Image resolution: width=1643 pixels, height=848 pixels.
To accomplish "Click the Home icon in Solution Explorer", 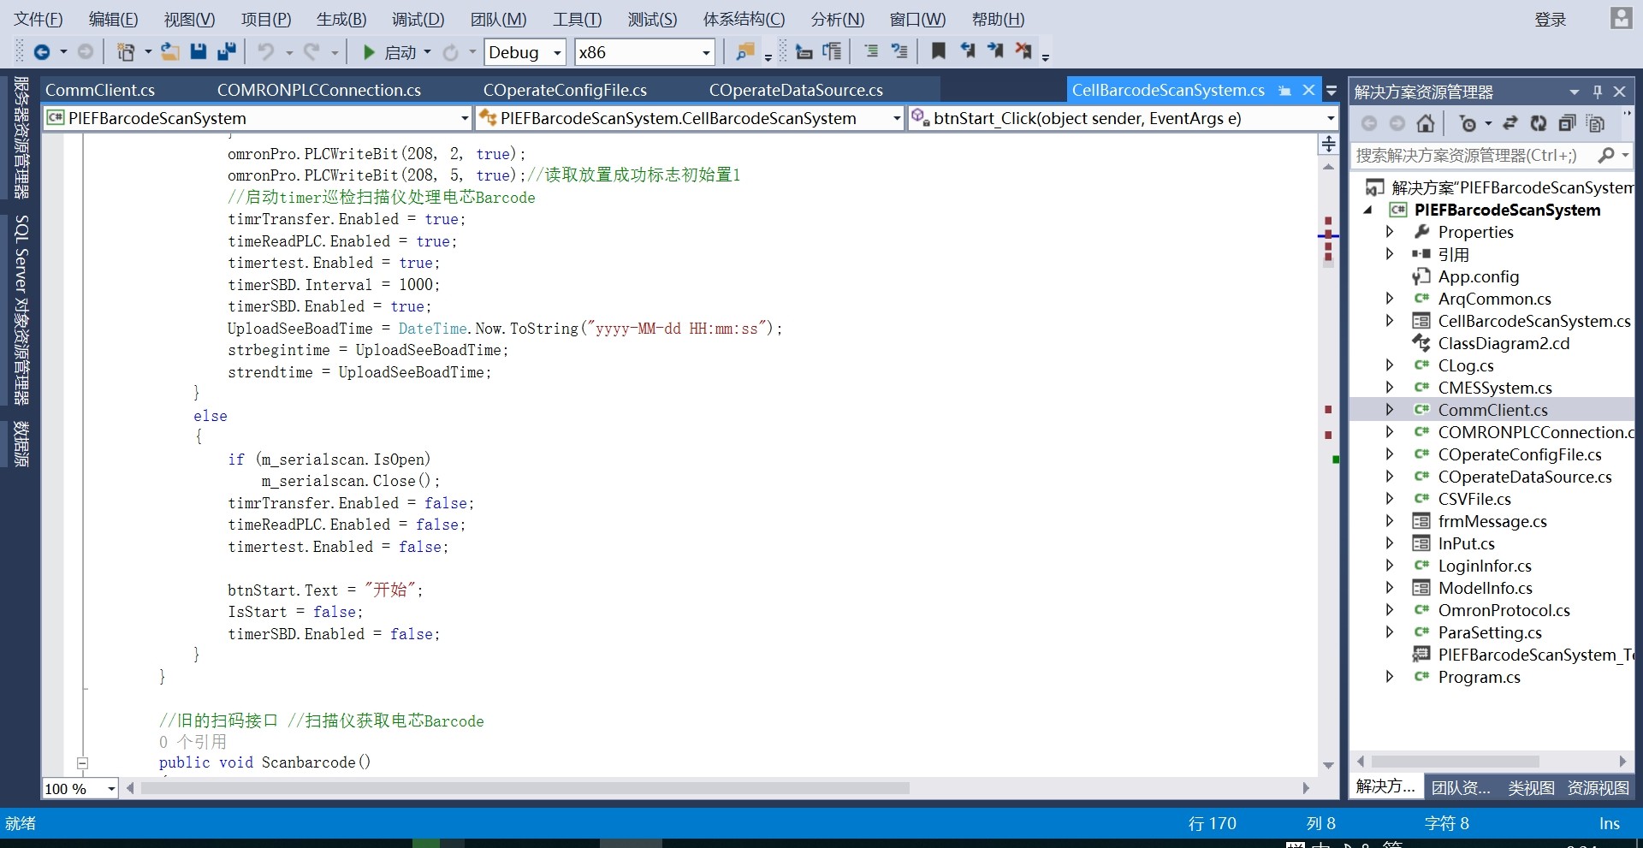I will click(x=1425, y=124).
